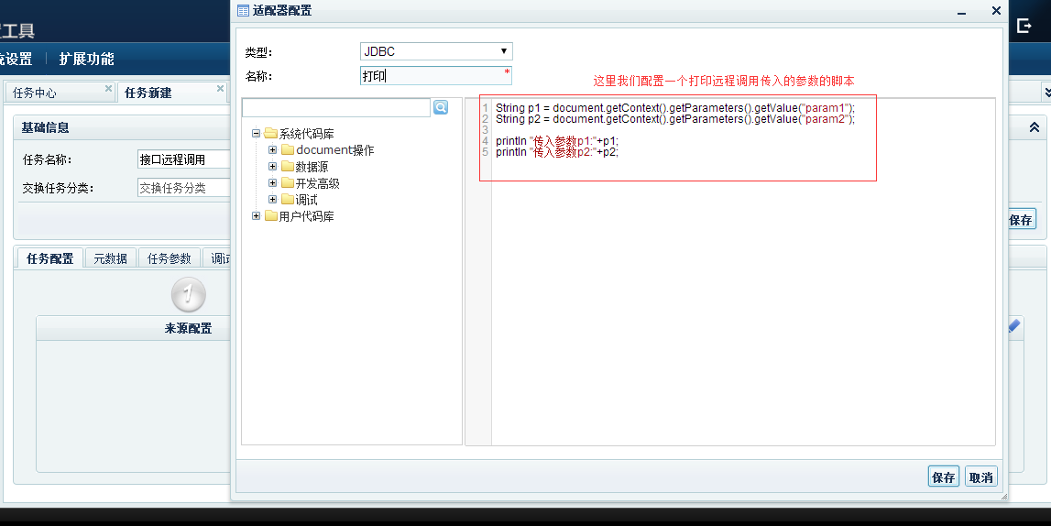Click the tab overflow chevron at far right

point(1047,93)
